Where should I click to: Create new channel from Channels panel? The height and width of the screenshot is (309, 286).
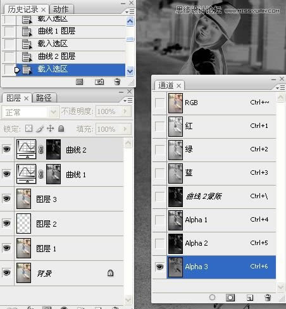(x=250, y=298)
